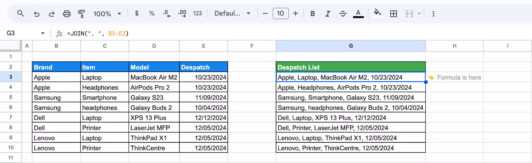Click the merge cells icon
The image size is (532, 163).
click(409, 14)
